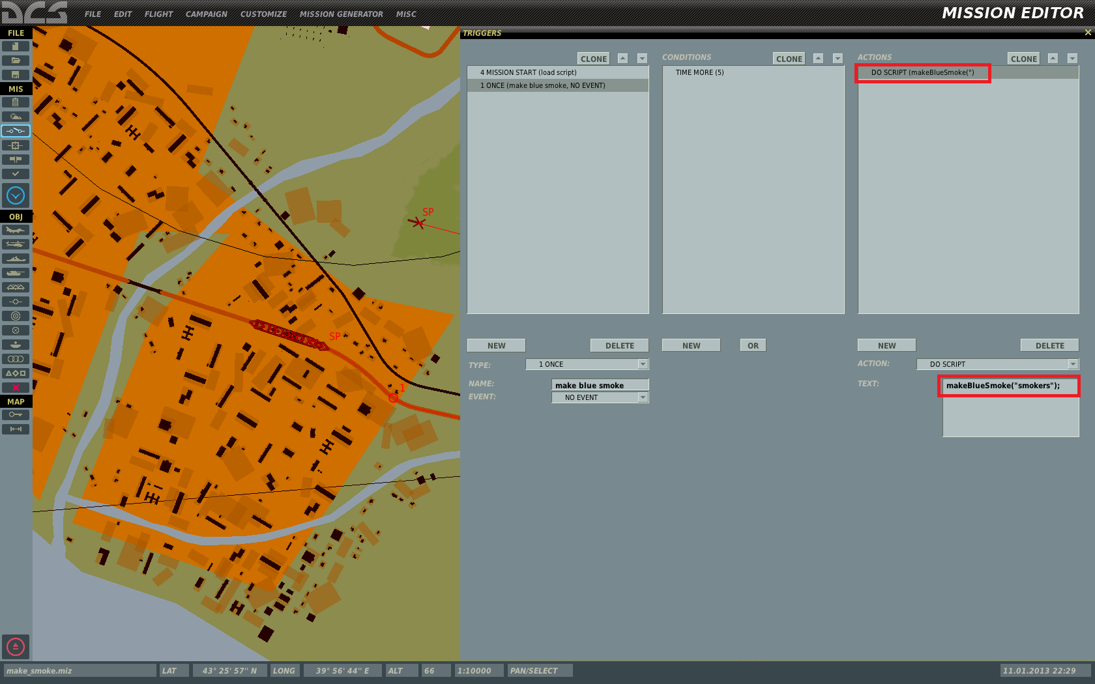Select the ship group placement tool
The image size is (1095, 684).
tap(16, 259)
